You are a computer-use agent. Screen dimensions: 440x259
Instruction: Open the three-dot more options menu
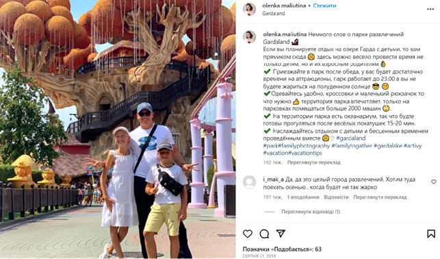click(430, 10)
